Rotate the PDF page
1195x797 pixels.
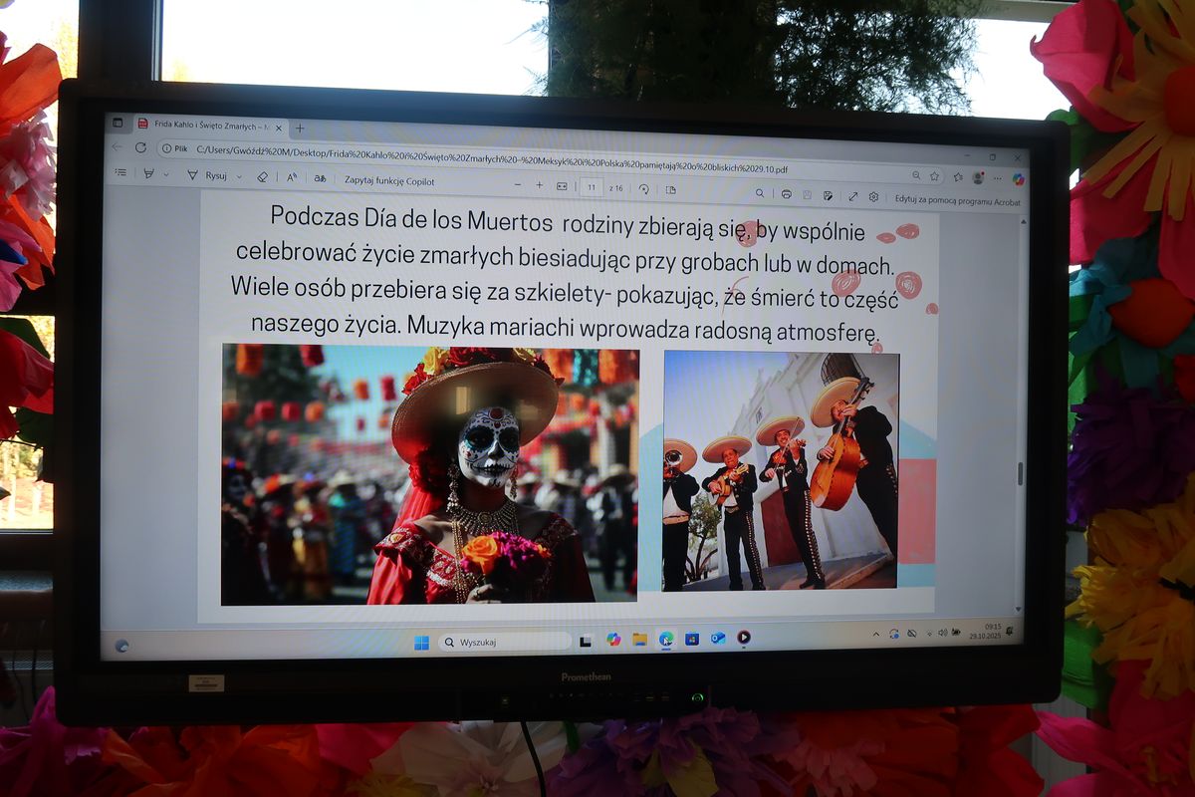tap(643, 187)
